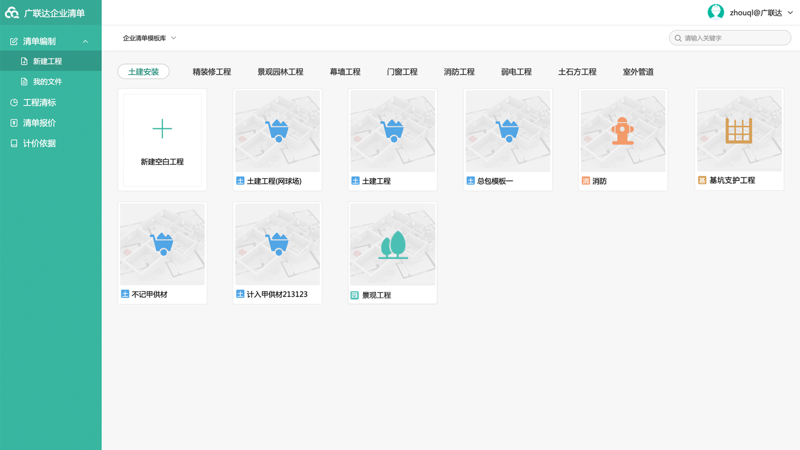Open the 清单报价 sidebar icon
The image size is (800, 450).
pyautogui.click(x=13, y=122)
